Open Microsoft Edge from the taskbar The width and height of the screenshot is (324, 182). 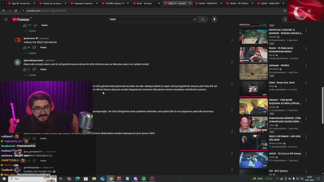coord(77,179)
